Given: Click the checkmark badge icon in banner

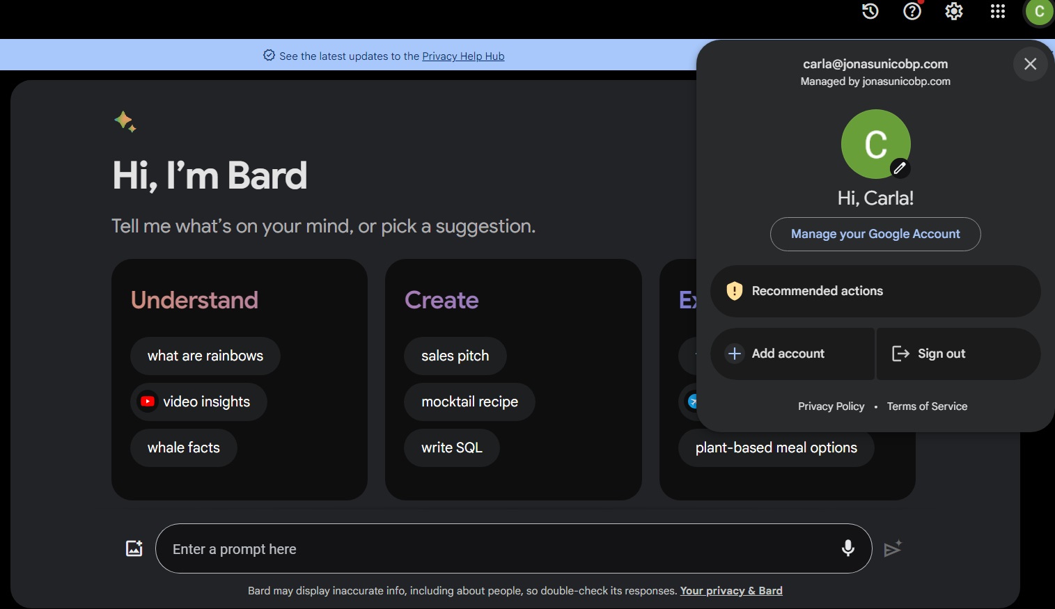Looking at the screenshot, I should pyautogui.click(x=269, y=56).
